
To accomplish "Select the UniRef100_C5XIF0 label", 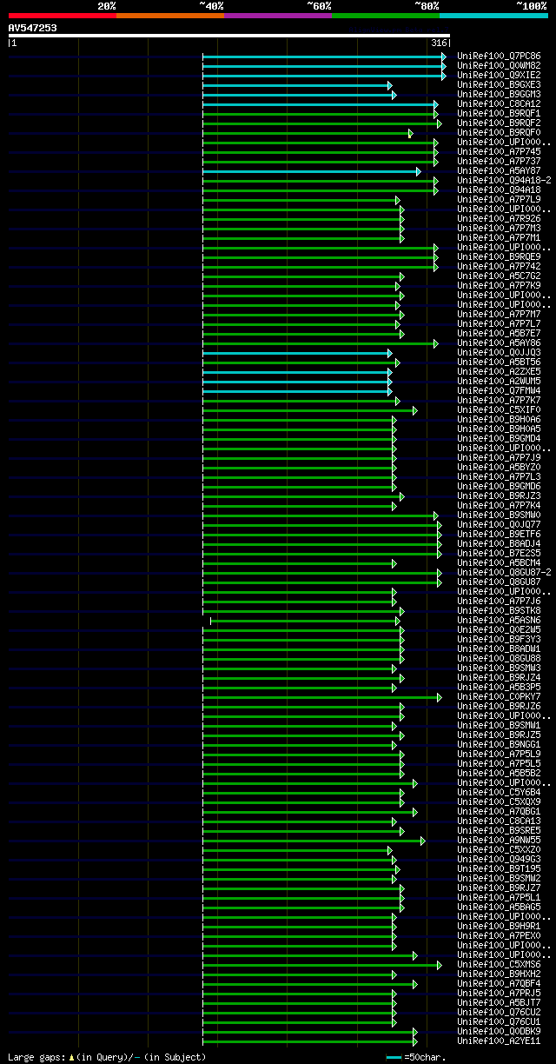I will coord(499,409).
